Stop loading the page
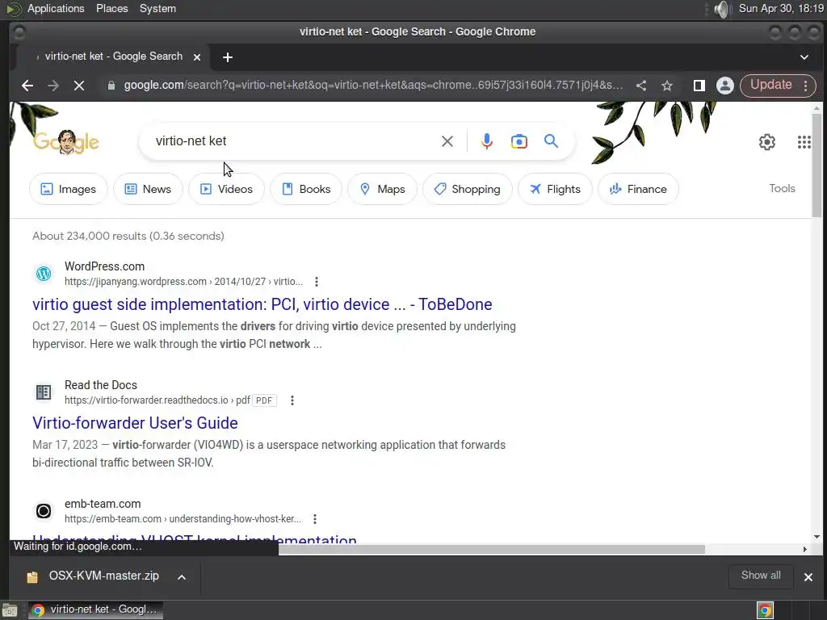Viewport: 827px width, 620px height. 78,86
